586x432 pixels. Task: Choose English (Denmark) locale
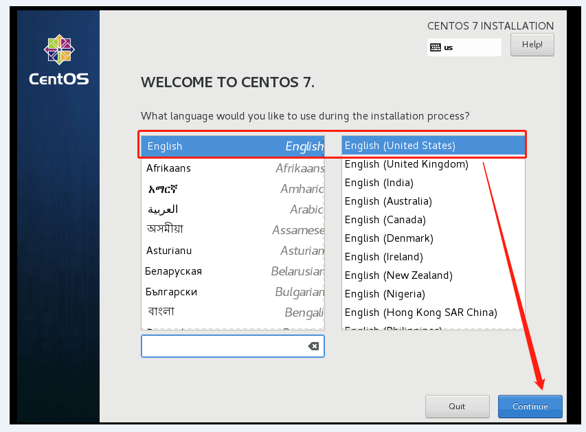[433, 238]
